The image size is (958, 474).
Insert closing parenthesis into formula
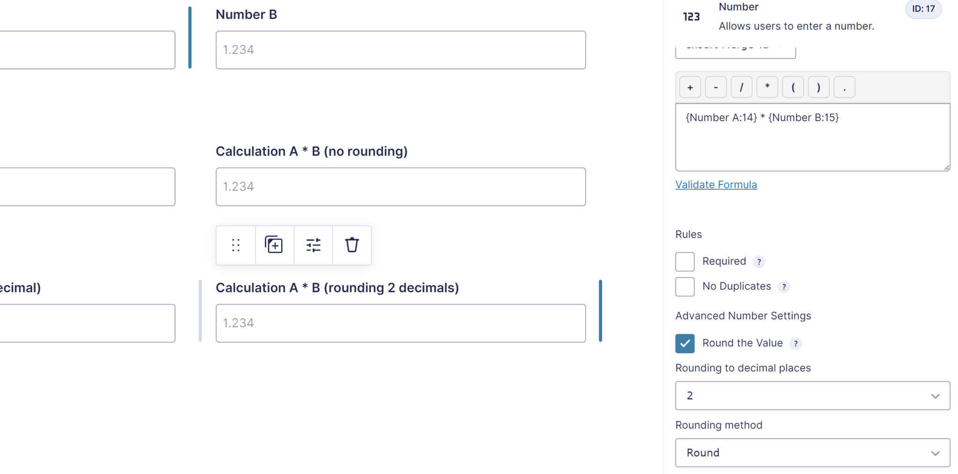(819, 87)
